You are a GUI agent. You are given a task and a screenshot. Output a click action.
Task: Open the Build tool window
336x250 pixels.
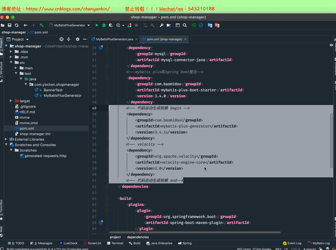click(x=135, y=243)
